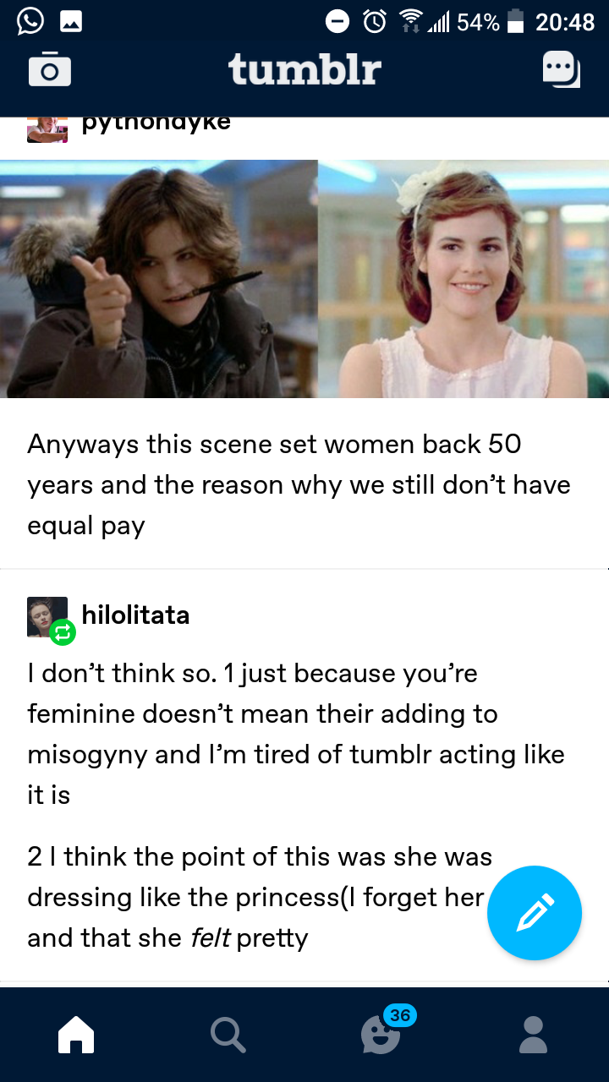The image size is (609, 1082).
Task: Tap the blue compose pencil button
Action: pos(535,913)
